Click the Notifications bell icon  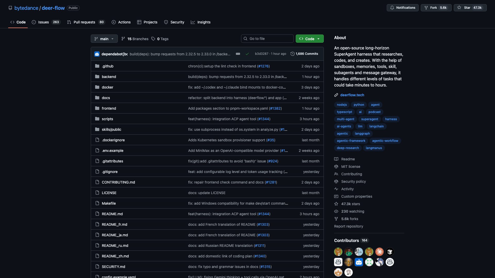(x=392, y=8)
